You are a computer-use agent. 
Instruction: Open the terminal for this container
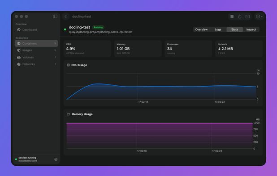[248, 17]
